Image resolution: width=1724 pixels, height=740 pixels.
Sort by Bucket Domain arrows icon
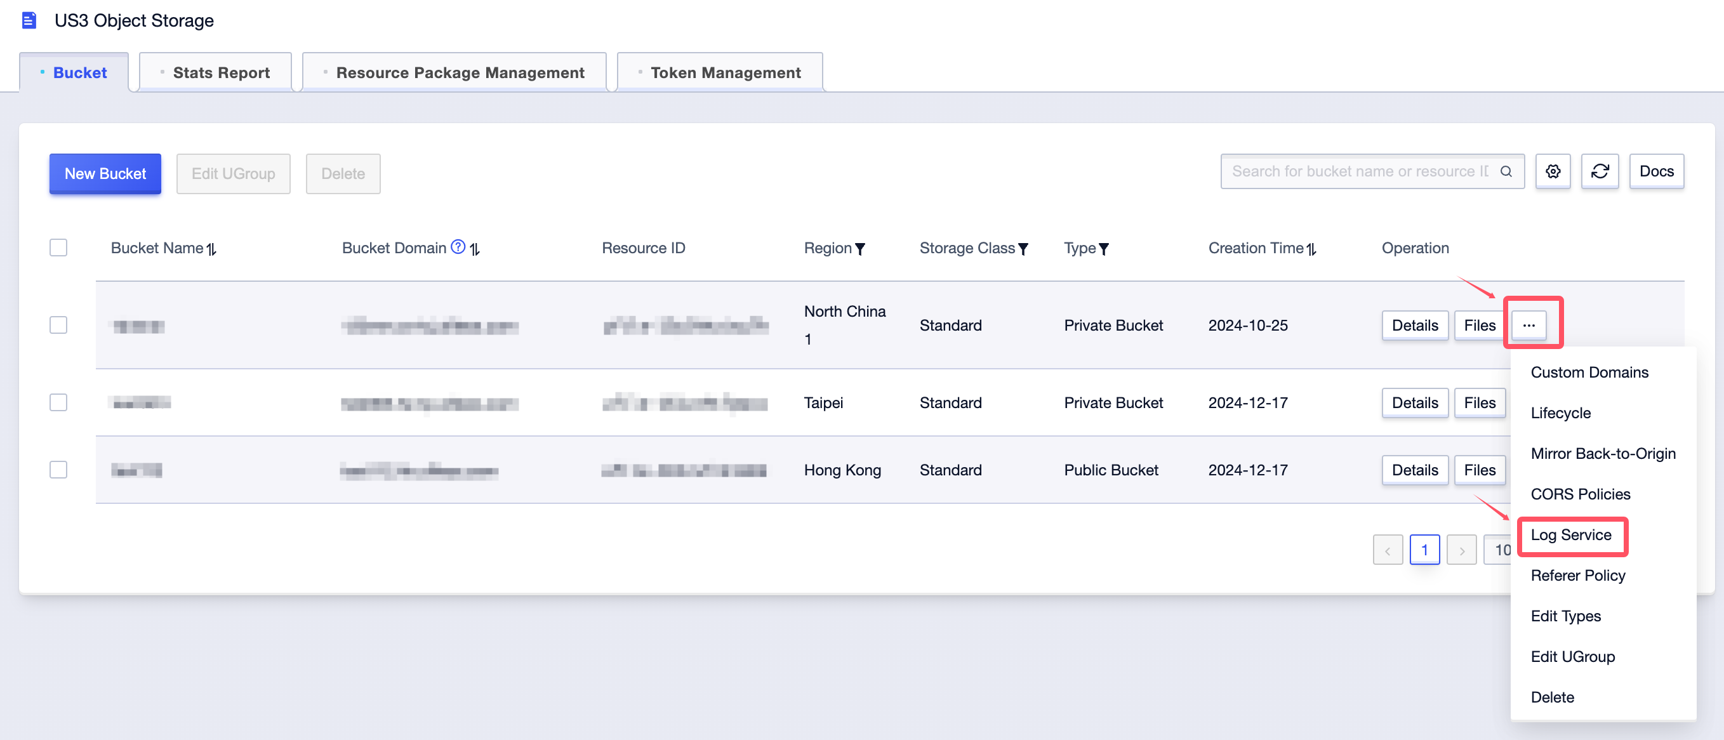475,249
